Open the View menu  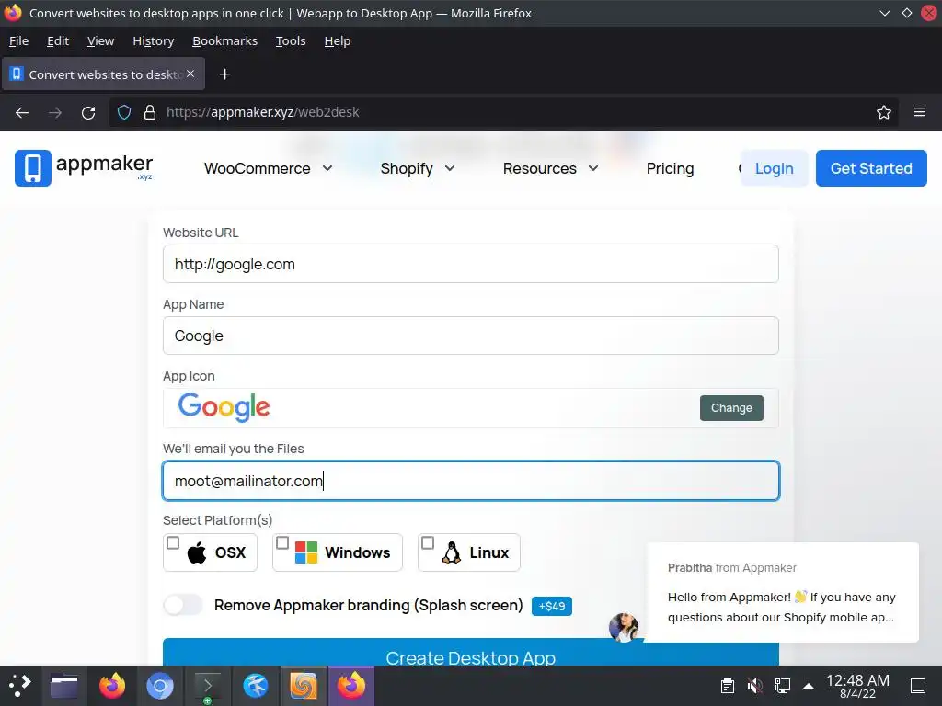point(100,40)
